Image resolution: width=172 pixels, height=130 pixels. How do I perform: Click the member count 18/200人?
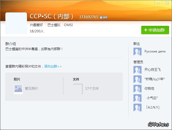(37, 31)
